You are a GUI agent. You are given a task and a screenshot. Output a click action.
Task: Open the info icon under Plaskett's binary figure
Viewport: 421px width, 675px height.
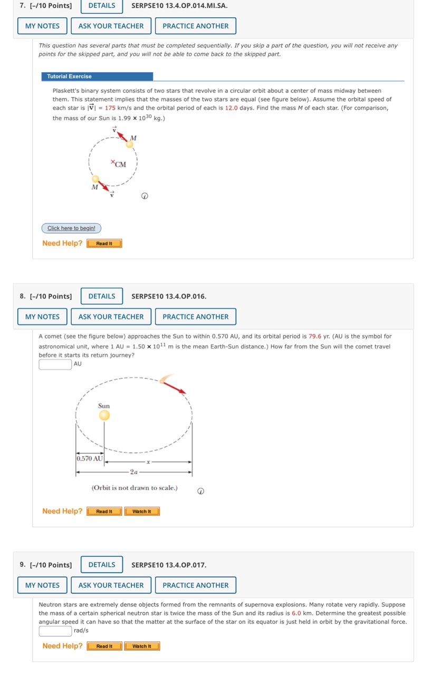point(144,196)
